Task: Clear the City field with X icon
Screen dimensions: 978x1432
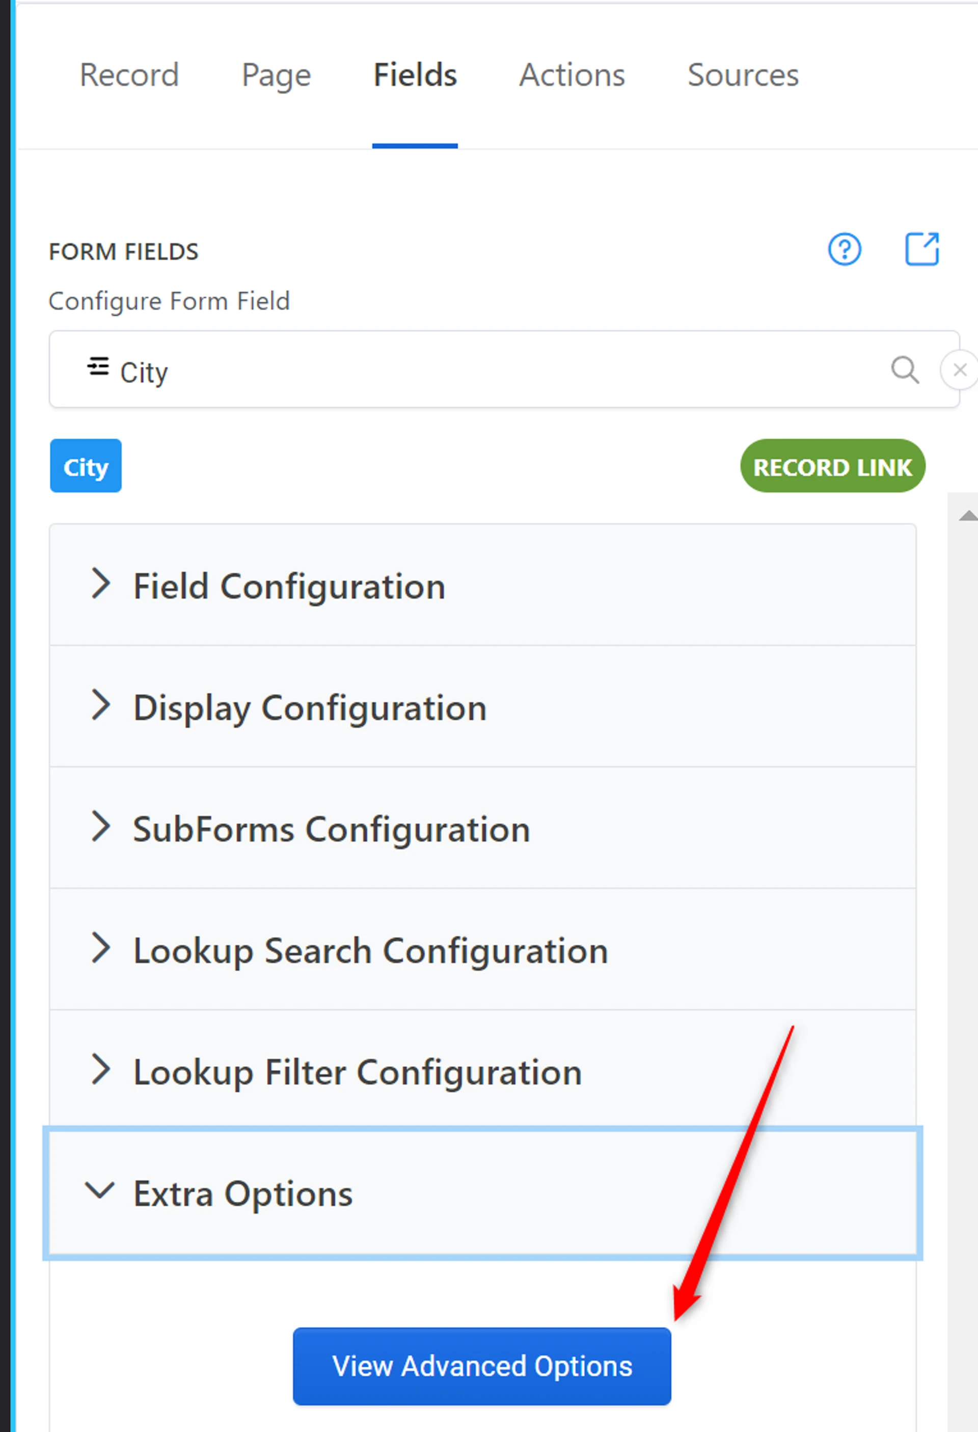Action: [959, 369]
